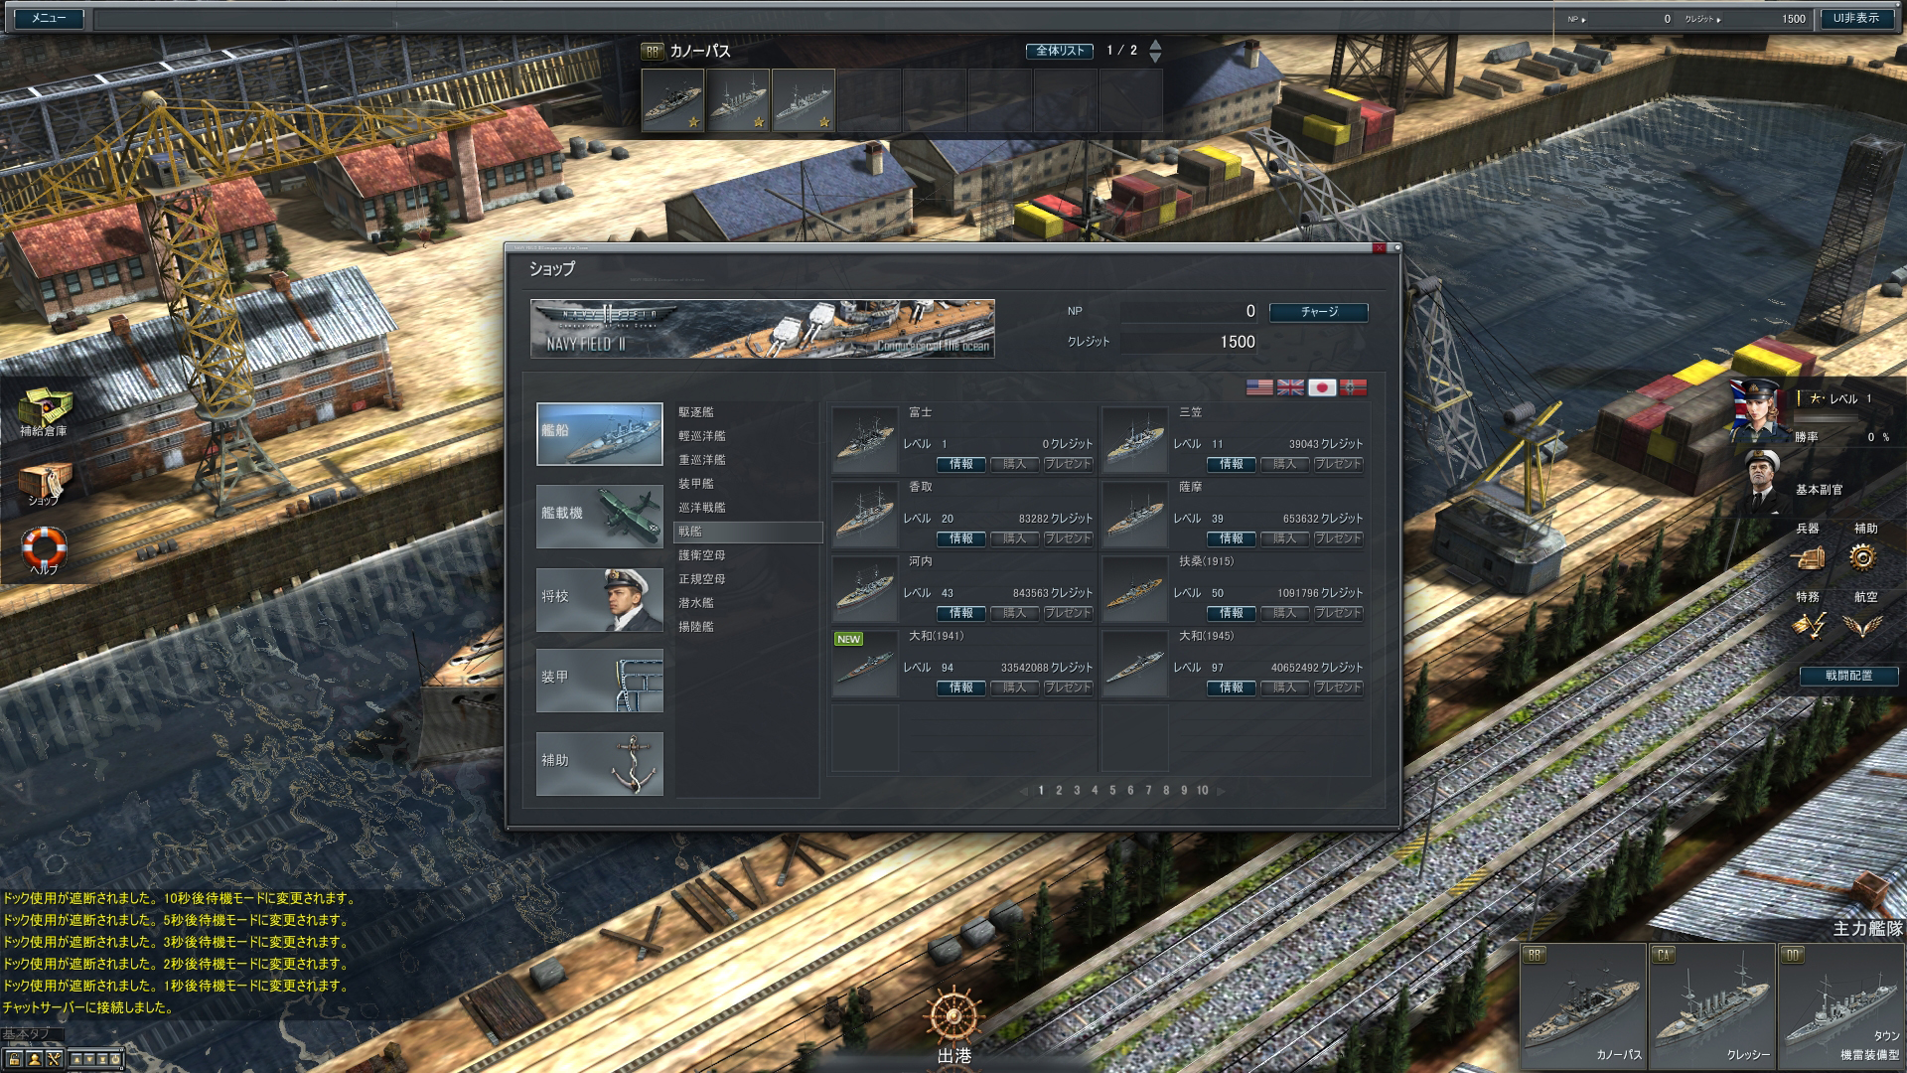Open the 兵器 weapons icon
This screenshot has width=1907, height=1073.
coord(1807,556)
